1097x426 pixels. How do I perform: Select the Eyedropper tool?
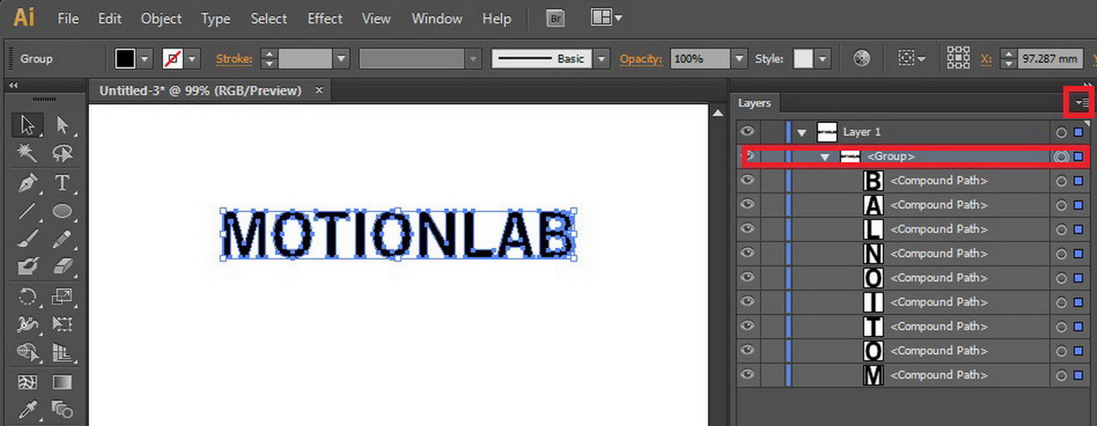coord(28,410)
